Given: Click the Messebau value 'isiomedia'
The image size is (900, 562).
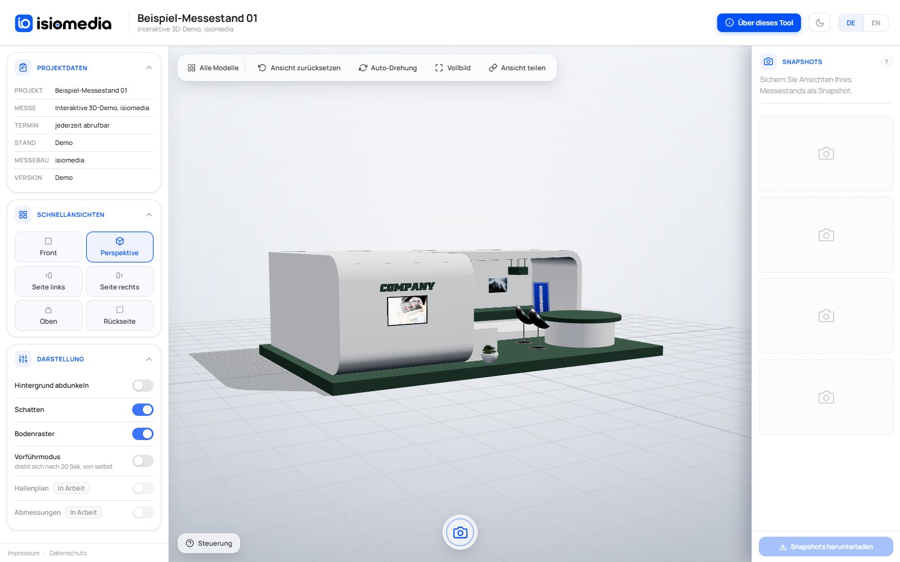Looking at the screenshot, I should pos(70,160).
